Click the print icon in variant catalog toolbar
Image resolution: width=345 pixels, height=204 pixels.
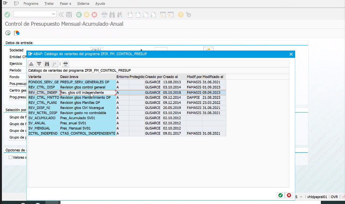[x=65, y=63]
